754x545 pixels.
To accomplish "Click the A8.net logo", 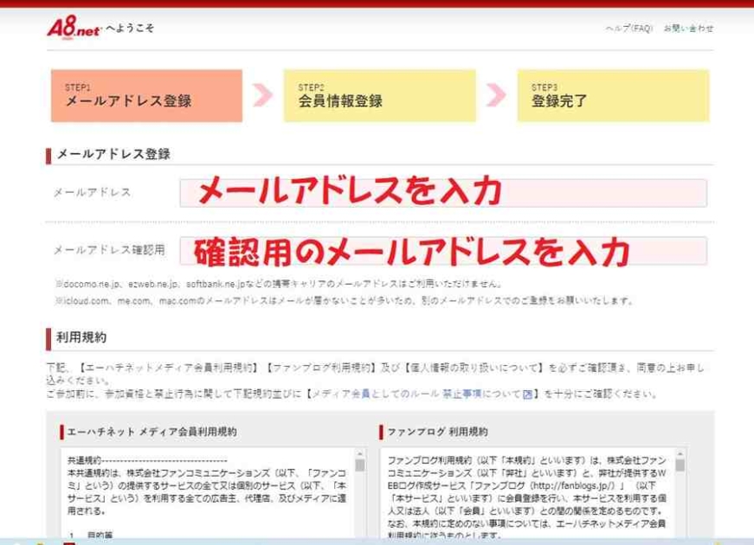I will [x=74, y=28].
